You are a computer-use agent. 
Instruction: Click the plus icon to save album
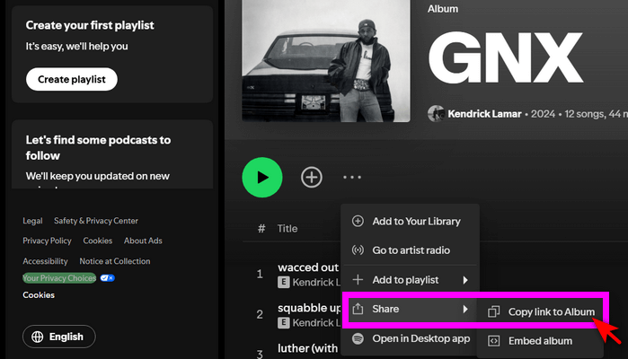click(311, 177)
